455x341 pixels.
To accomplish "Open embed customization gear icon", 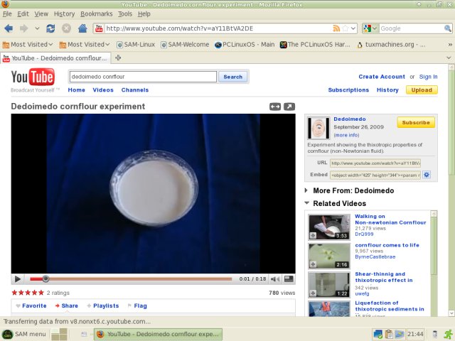I will (427, 175).
